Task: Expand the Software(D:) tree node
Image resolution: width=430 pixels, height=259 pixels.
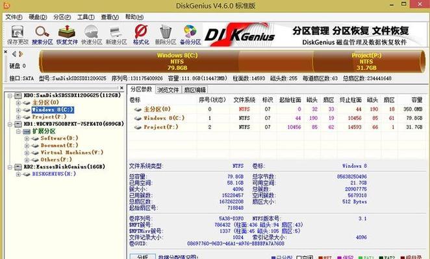Action: tap(27, 139)
